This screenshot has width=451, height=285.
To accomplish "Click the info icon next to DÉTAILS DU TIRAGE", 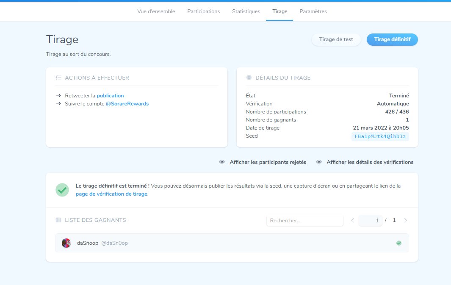I will (x=249, y=77).
